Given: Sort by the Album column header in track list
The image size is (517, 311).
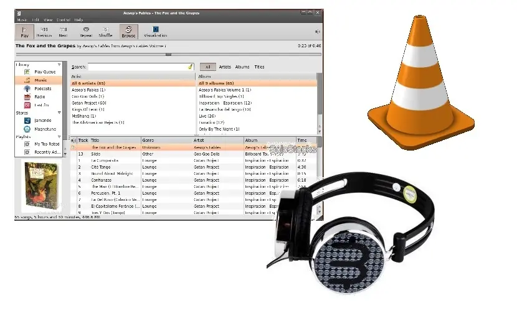Looking at the screenshot, I should pyautogui.click(x=270, y=140).
